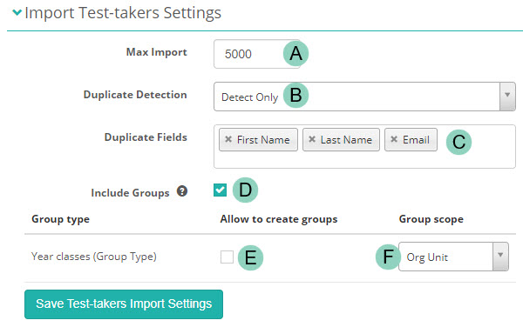The width and height of the screenshot is (523, 327).
Task: Click the Group scope column header
Action: click(x=431, y=219)
